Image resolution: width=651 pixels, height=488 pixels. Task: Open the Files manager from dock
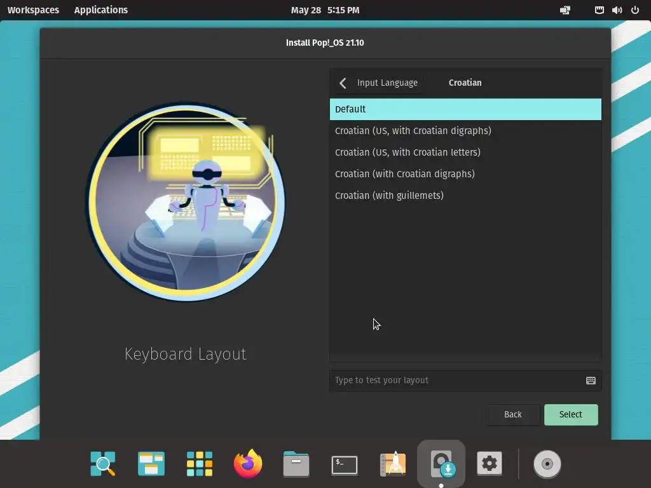pyautogui.click(x=296, y=463)
